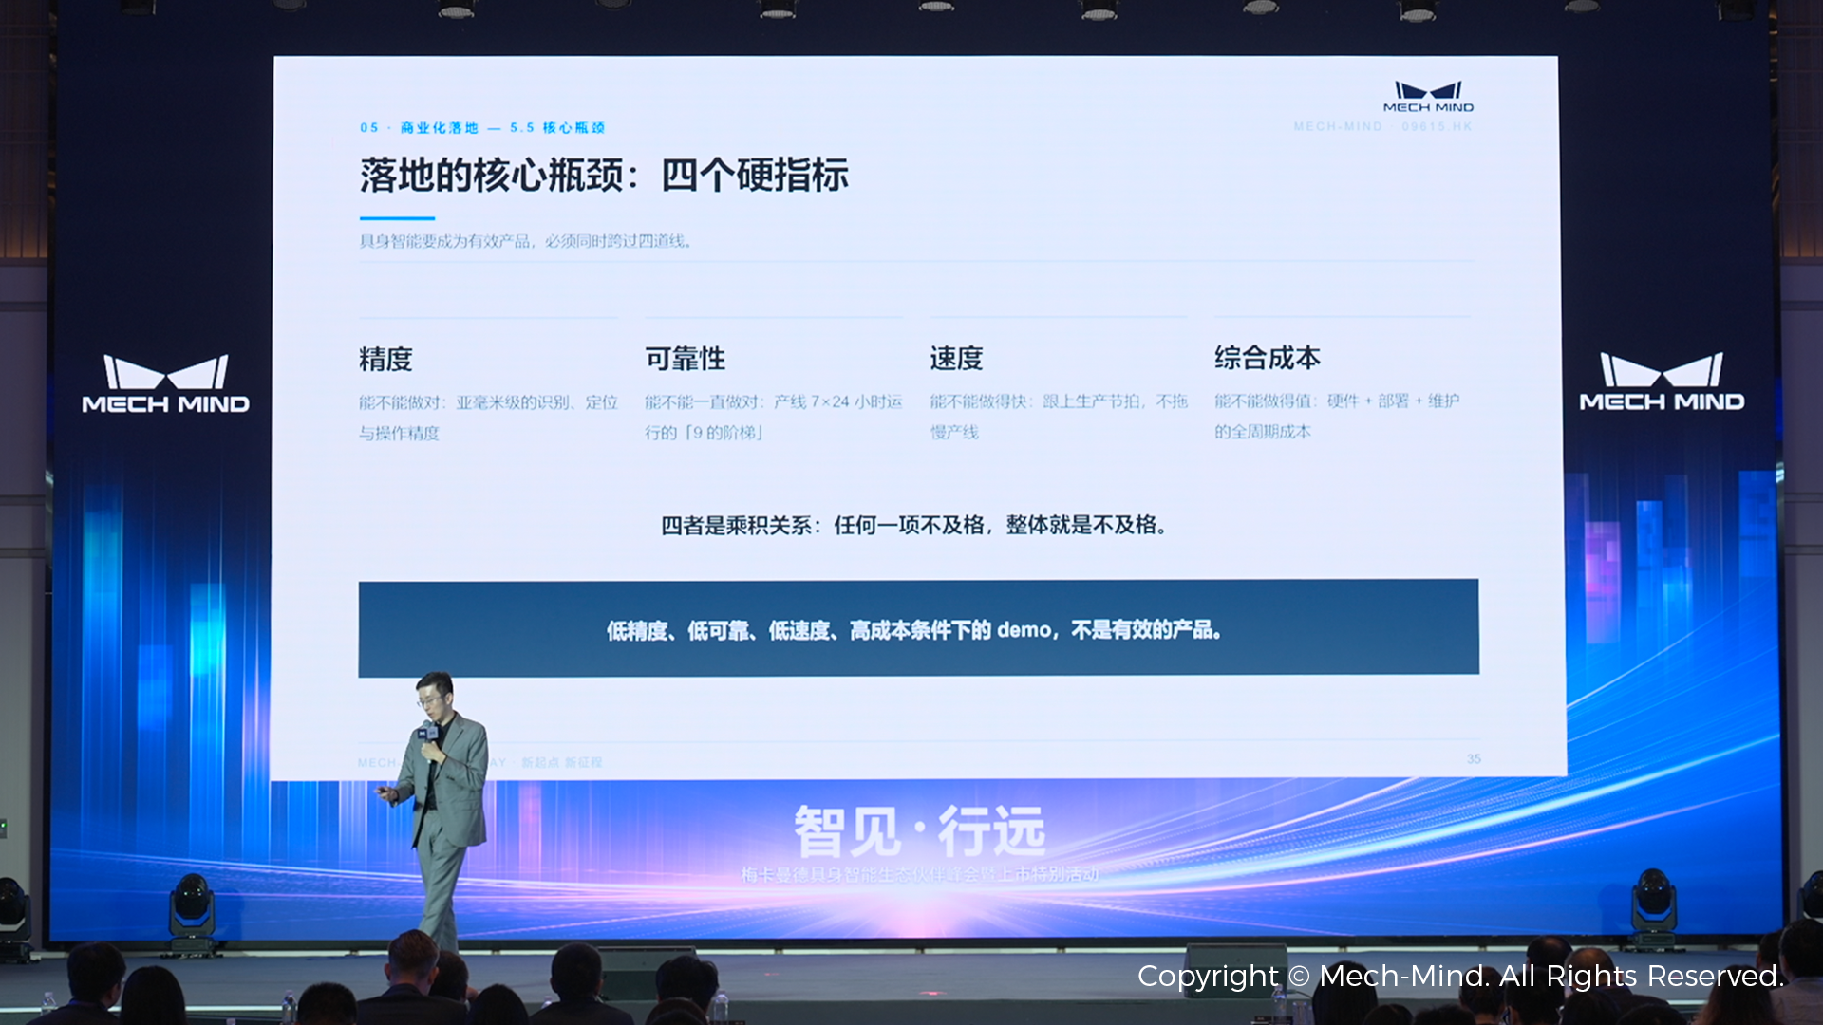Click the Mech Mind logo on right banner

[x=1662, y=382]
